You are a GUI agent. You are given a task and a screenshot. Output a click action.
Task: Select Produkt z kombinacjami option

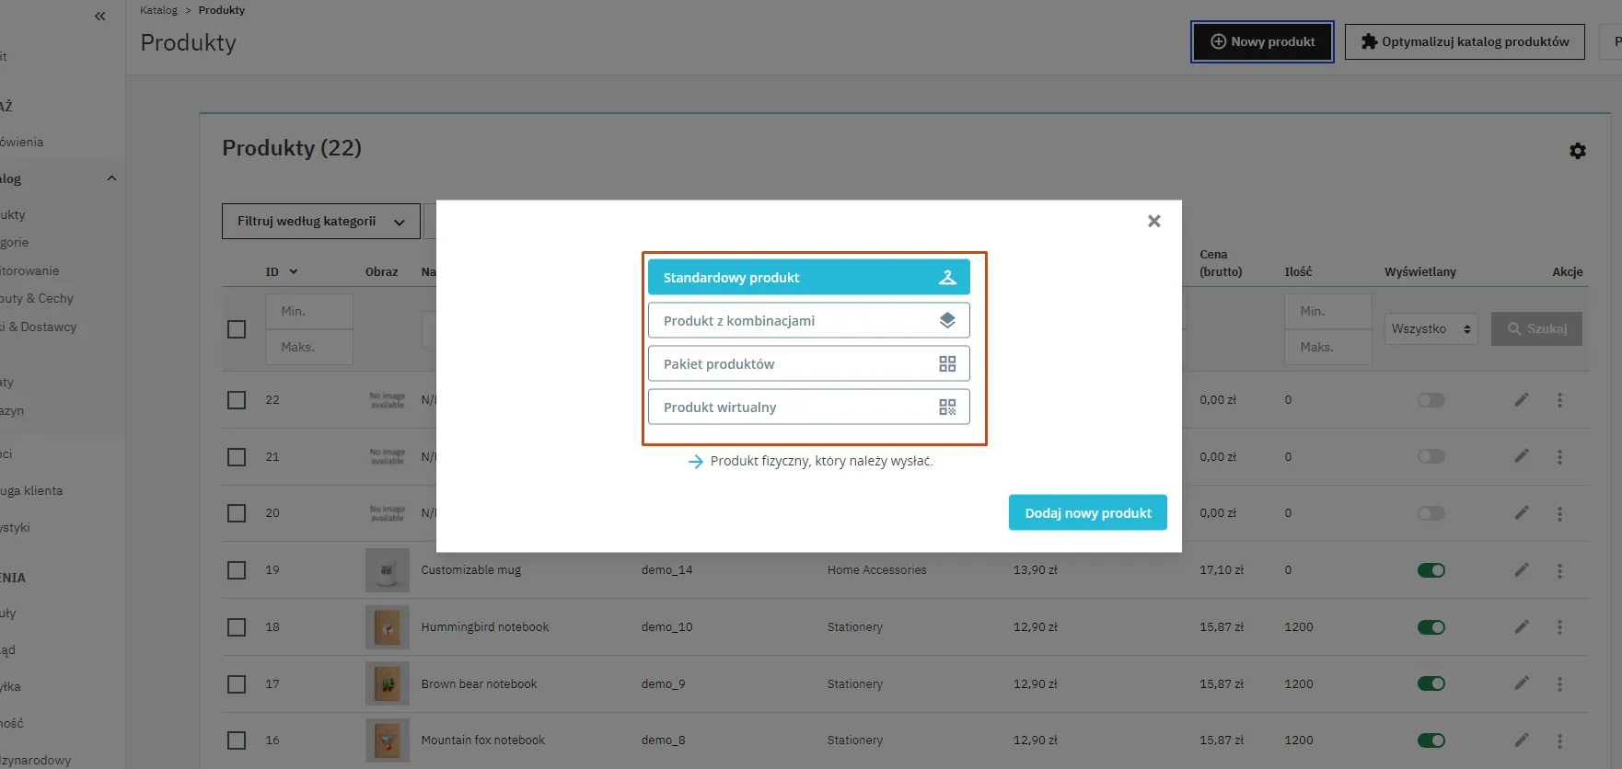click(808, 321)
